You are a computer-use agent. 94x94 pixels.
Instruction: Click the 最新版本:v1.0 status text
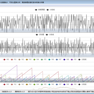[20, 92]
